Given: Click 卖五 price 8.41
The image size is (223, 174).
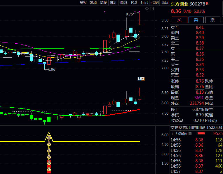Looking at the screenshot, I should [200, 27].
